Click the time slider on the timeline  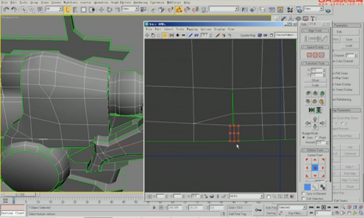pos(20,195)
